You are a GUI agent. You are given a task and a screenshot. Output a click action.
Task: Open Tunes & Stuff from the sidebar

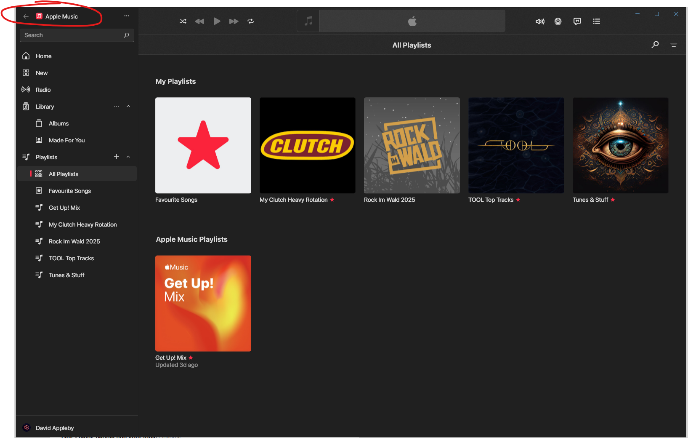pyautogui.click(x=77, y=275)
